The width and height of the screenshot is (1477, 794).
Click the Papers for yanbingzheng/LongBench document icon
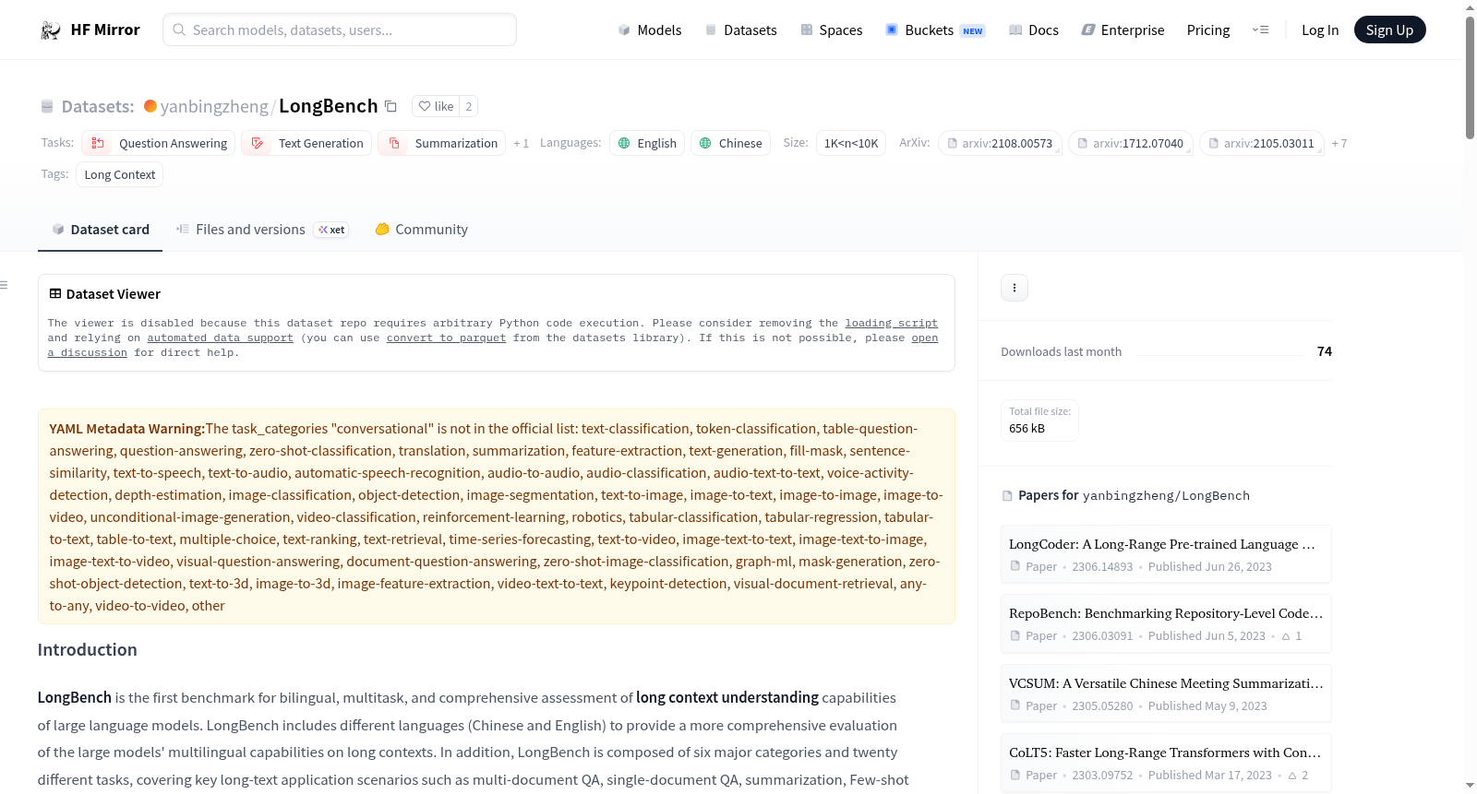(1007, 496)
